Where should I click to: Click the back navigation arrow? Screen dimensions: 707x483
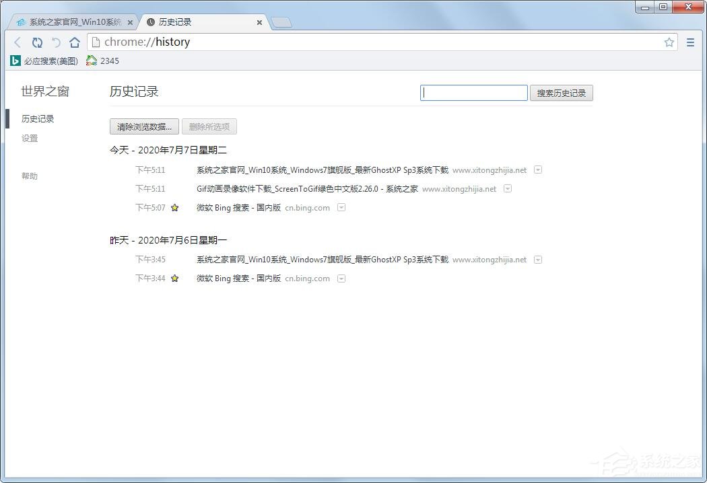click(x=18, y=42)
